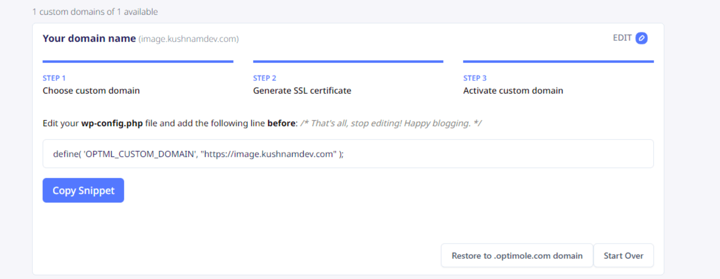The image size is (720, 279).
Task: Select the STEP 2 label
Action: tap(264, 78)
